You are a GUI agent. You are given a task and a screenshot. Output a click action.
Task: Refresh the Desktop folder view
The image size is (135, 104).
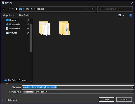(93, 9)
